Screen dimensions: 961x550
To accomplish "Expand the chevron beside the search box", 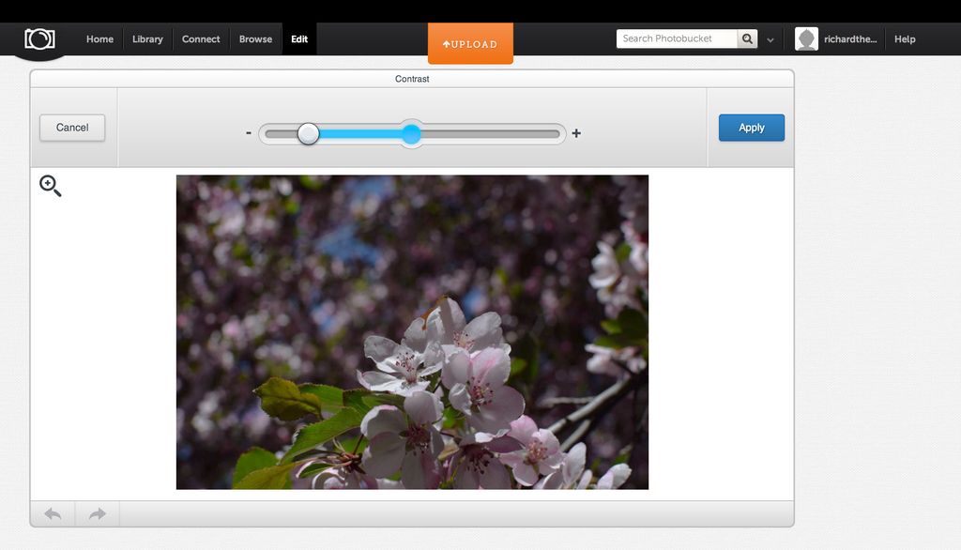I will click(770, 41).
